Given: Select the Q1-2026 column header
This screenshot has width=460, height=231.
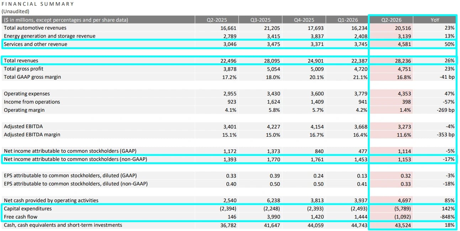Looking at the screenshot, I should 347,20.
